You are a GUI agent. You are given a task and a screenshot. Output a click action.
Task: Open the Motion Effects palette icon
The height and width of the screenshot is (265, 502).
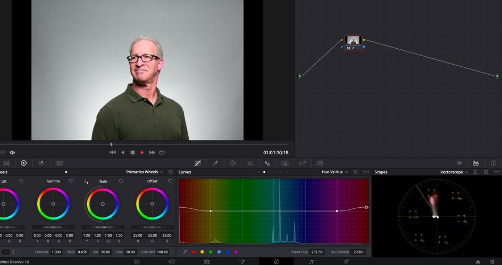click(x=59, y=163)
